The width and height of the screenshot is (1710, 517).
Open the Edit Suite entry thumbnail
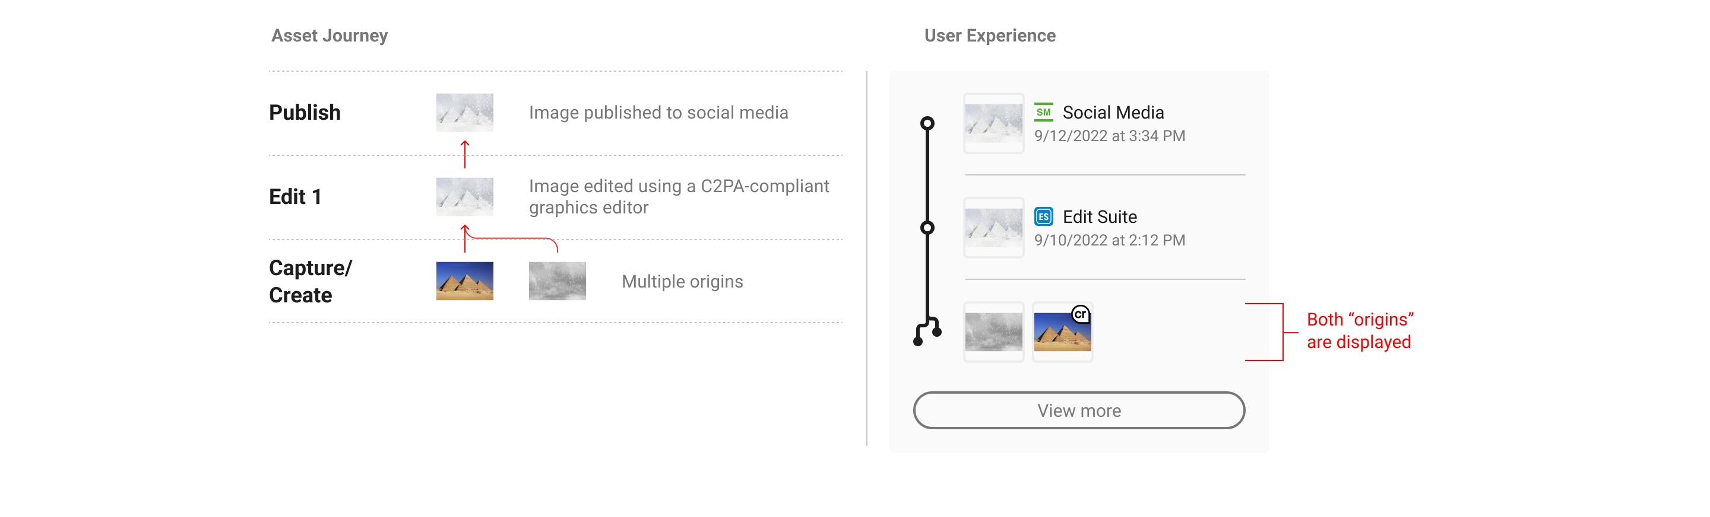[x=994, y=228]
